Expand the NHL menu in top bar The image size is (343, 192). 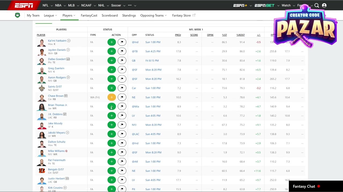103,5
